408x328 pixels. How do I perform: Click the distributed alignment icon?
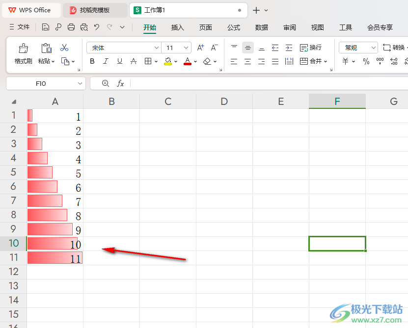pyautogui.click(x=289, y=61)
